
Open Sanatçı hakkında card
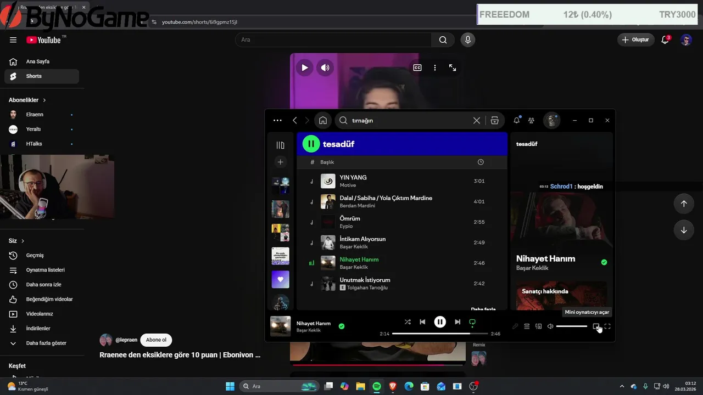click(x=561, y=296)
